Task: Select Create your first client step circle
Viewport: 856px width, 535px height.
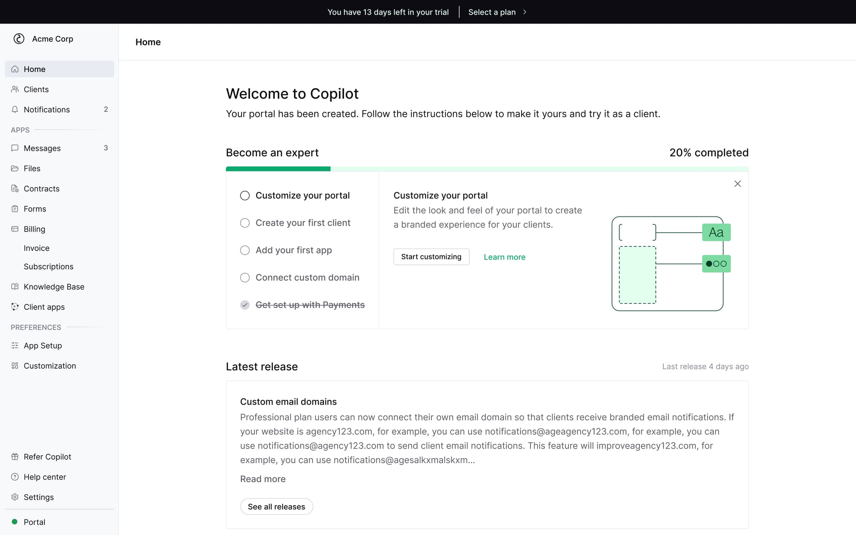Action: pyautogui.click(x=245, y=223)
